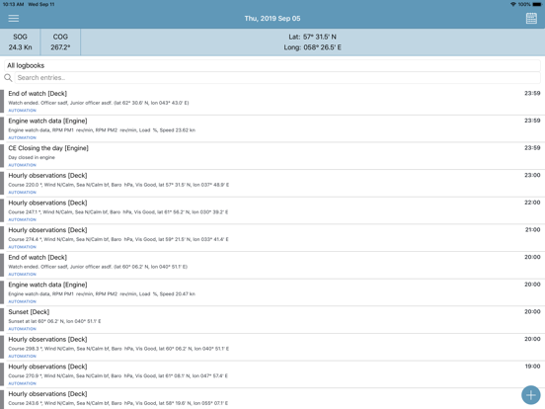The height and width of the screenshot is (409, 545).
Task: Tap the 21:00 timestamp
Action: coord(532,229)
